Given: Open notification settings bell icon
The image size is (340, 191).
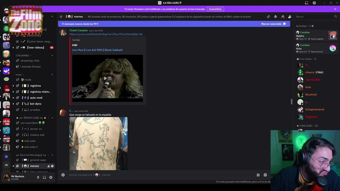Looking at the screenshot, I should click(275, 16).
